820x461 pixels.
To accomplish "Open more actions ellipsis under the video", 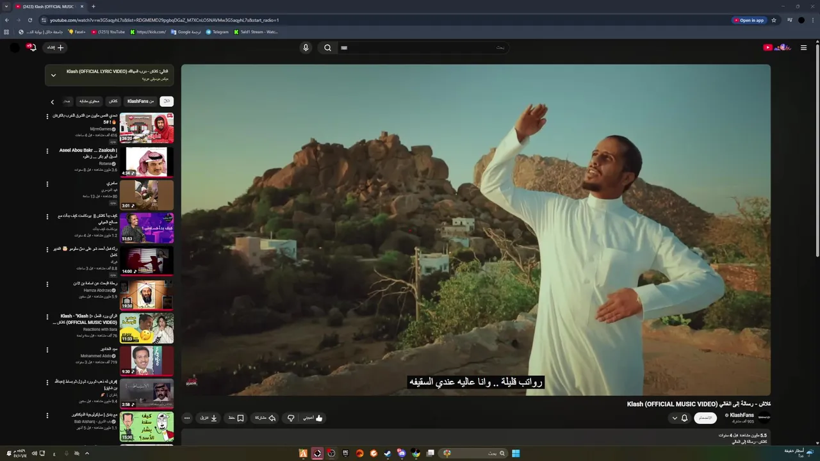I will (187, 418).
